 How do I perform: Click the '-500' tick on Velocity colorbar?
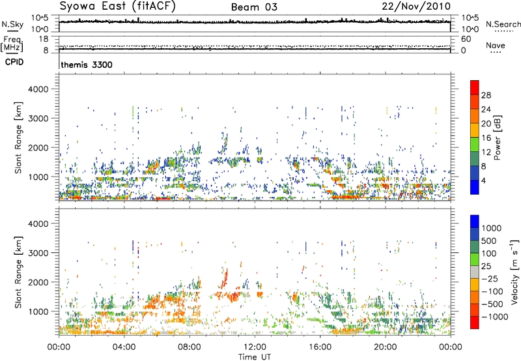[492, 304]
